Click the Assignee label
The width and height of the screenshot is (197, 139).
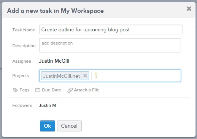click(22, 61)
